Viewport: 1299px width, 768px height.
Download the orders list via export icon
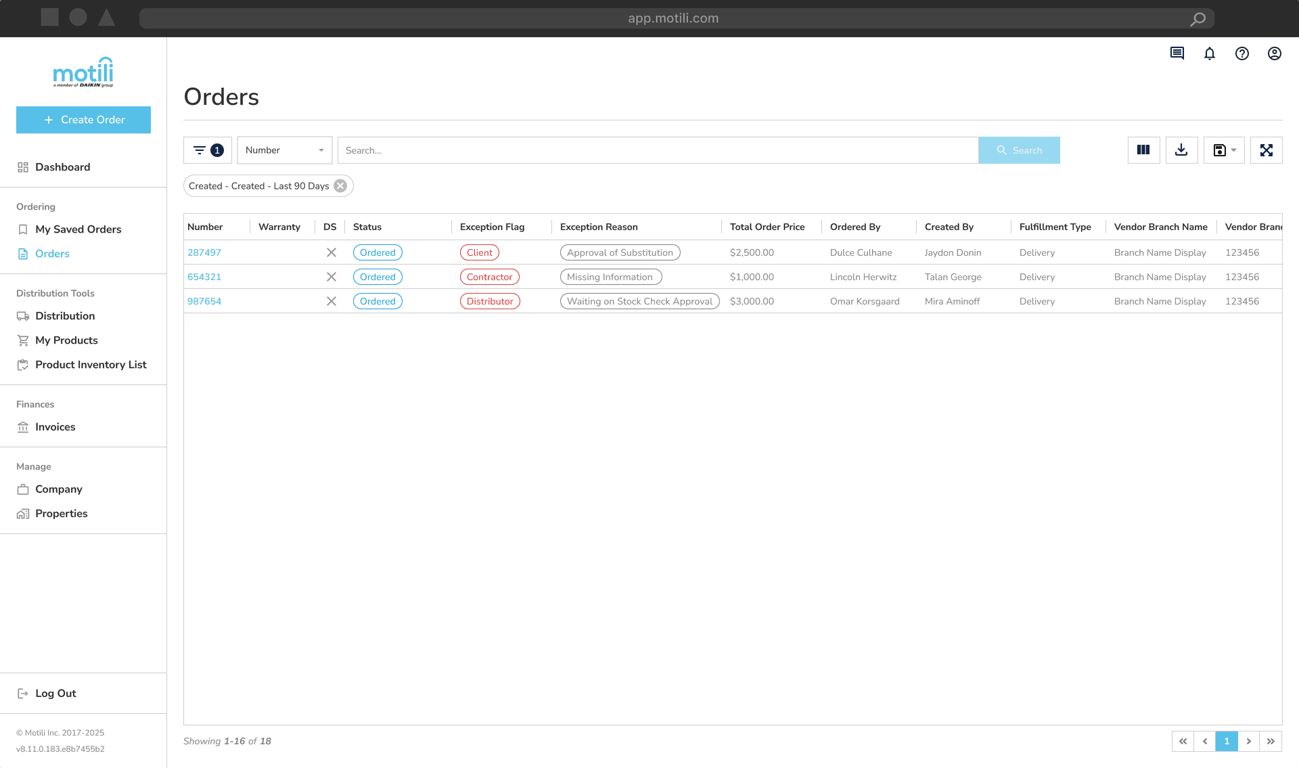click(x=1182, y=150)
